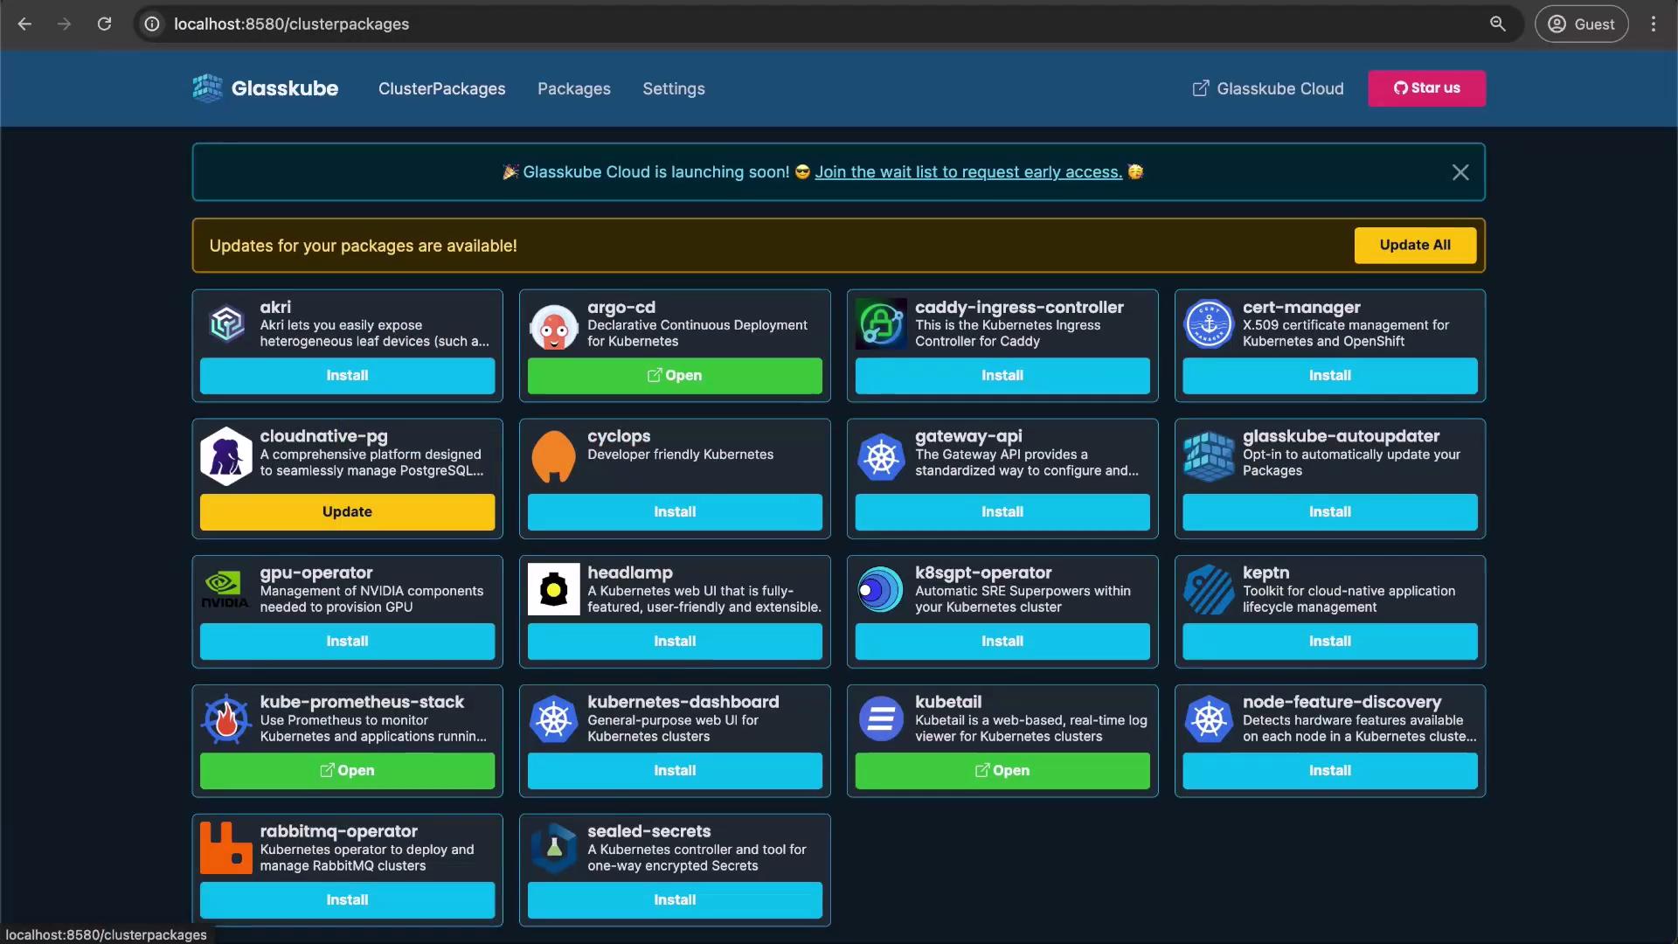Click the Updates available banner text
The width and height of the screenshot is (1678, 944).
(x=363, y=246)
